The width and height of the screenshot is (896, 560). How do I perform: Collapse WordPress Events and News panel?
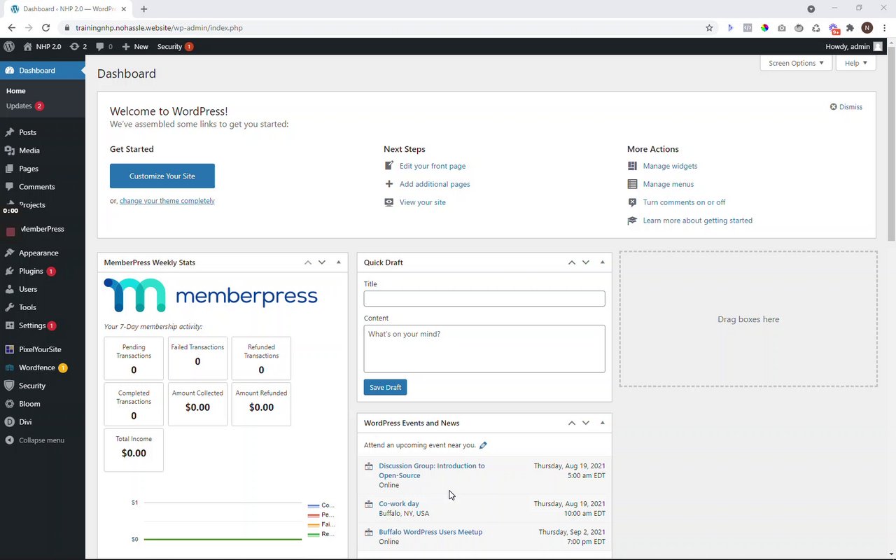pos(603,423)
